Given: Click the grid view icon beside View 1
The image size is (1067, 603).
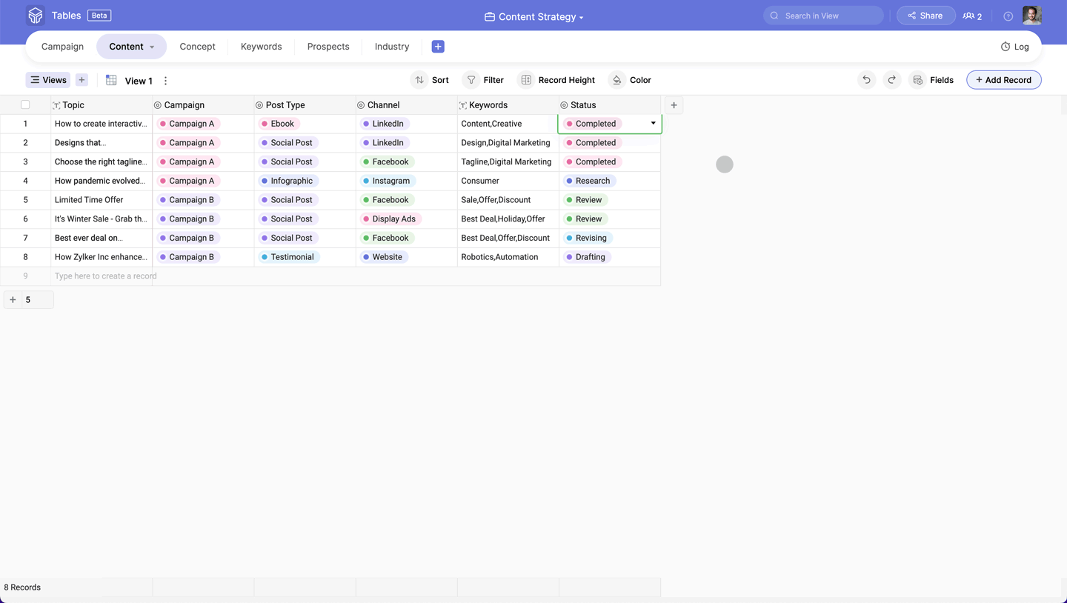Looking at the screenshot, I should [x=111, y=80].
